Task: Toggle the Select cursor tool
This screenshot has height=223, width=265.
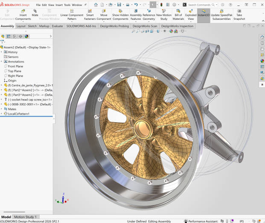Action: pyautogui.click(x=153, y=5)
